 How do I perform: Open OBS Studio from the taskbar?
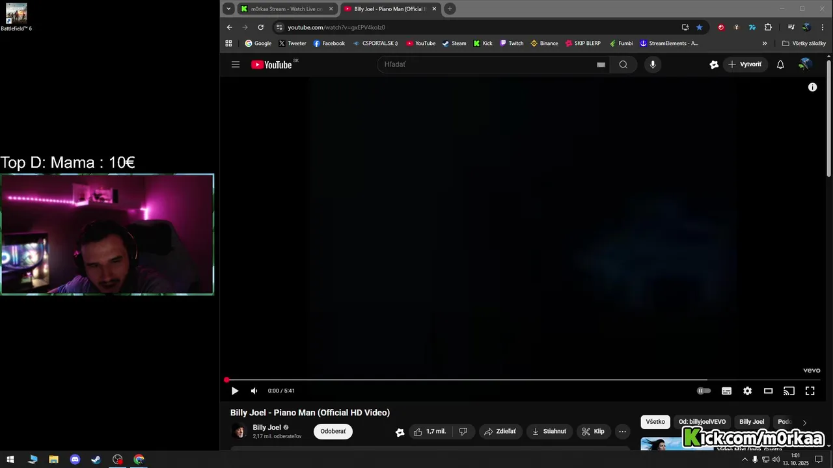tap(117, 460)
